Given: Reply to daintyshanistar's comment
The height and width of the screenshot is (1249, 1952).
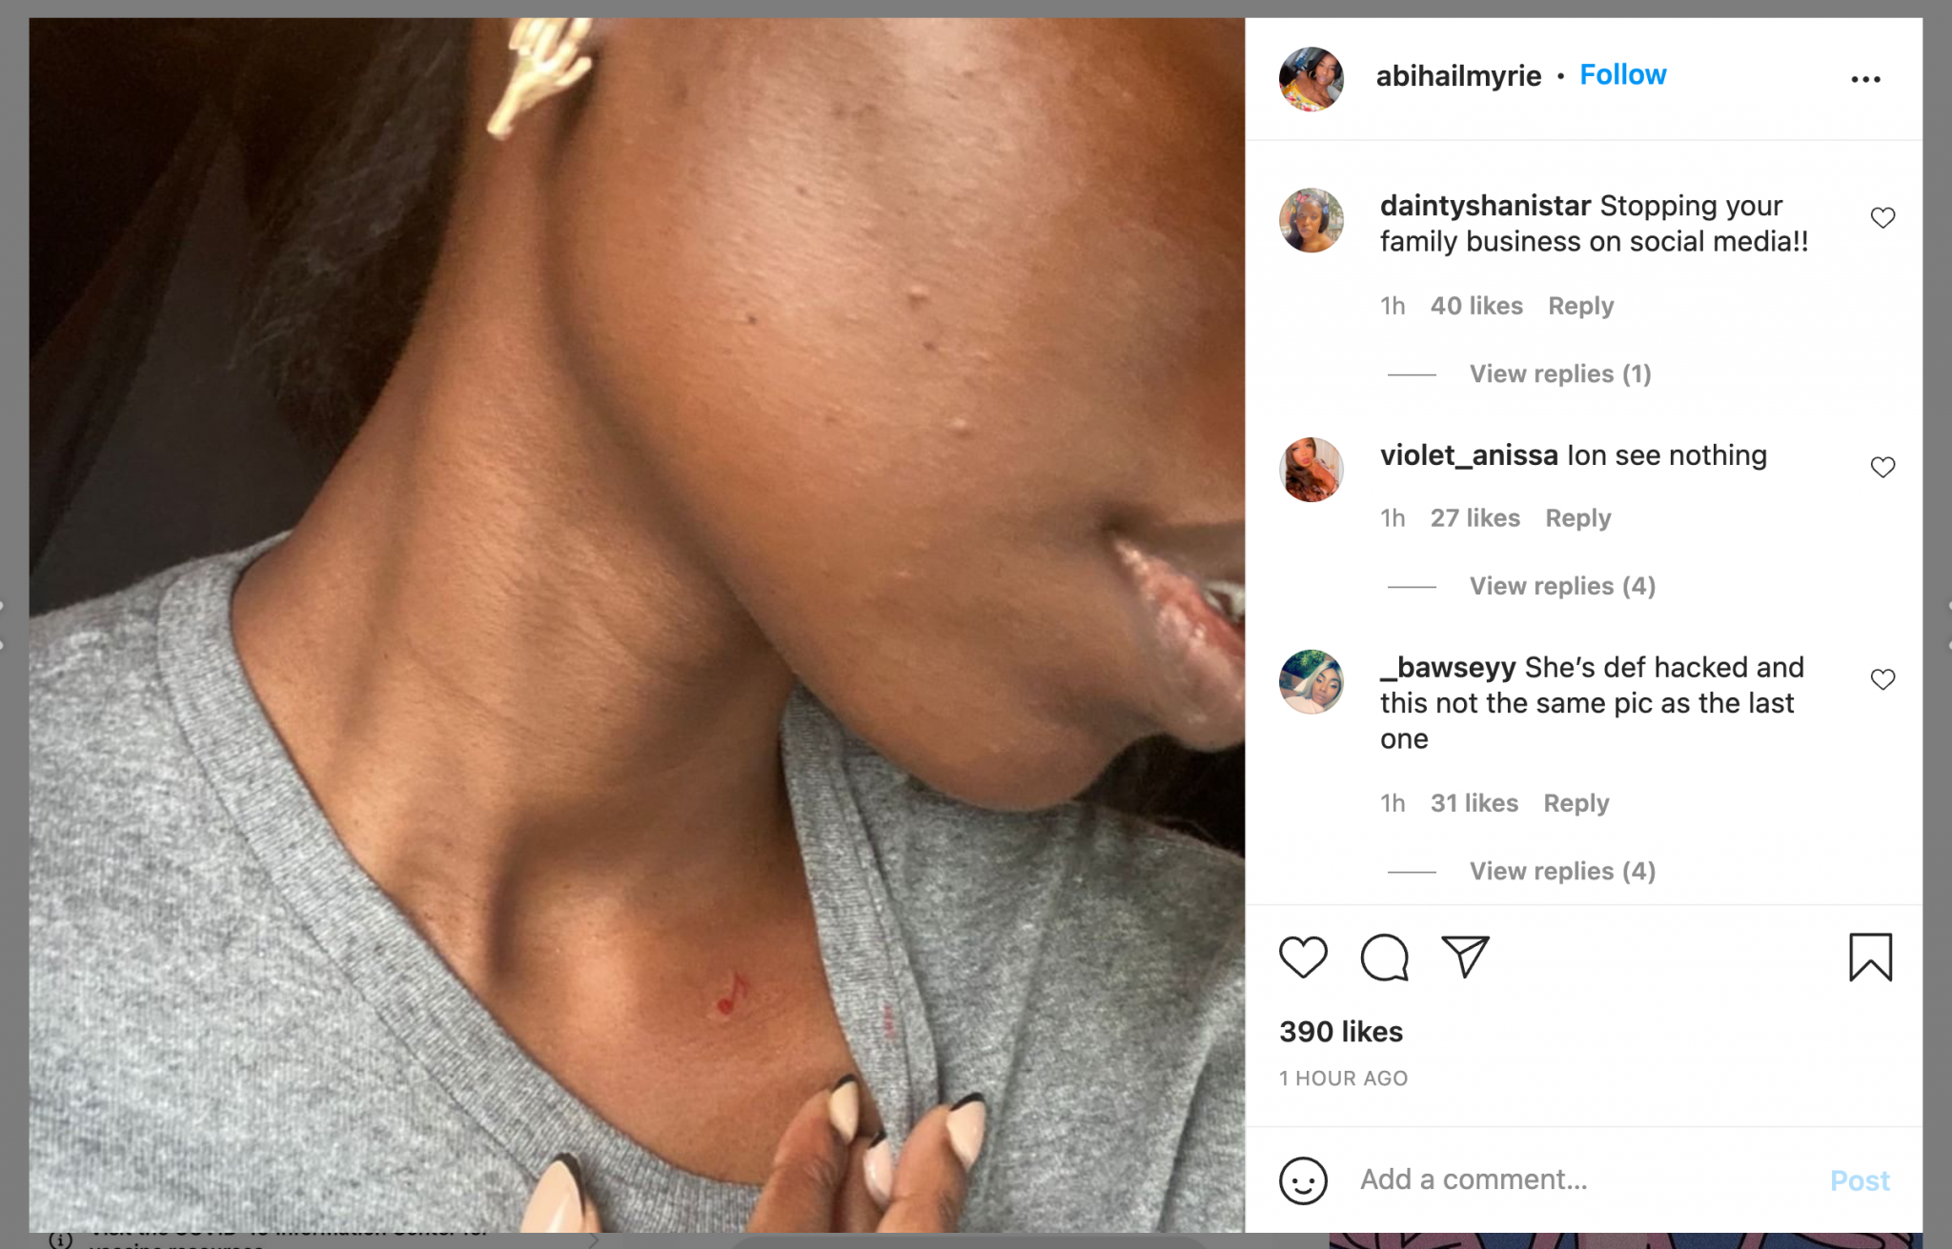Looking at the screenshot, I should click(1580, 306).
